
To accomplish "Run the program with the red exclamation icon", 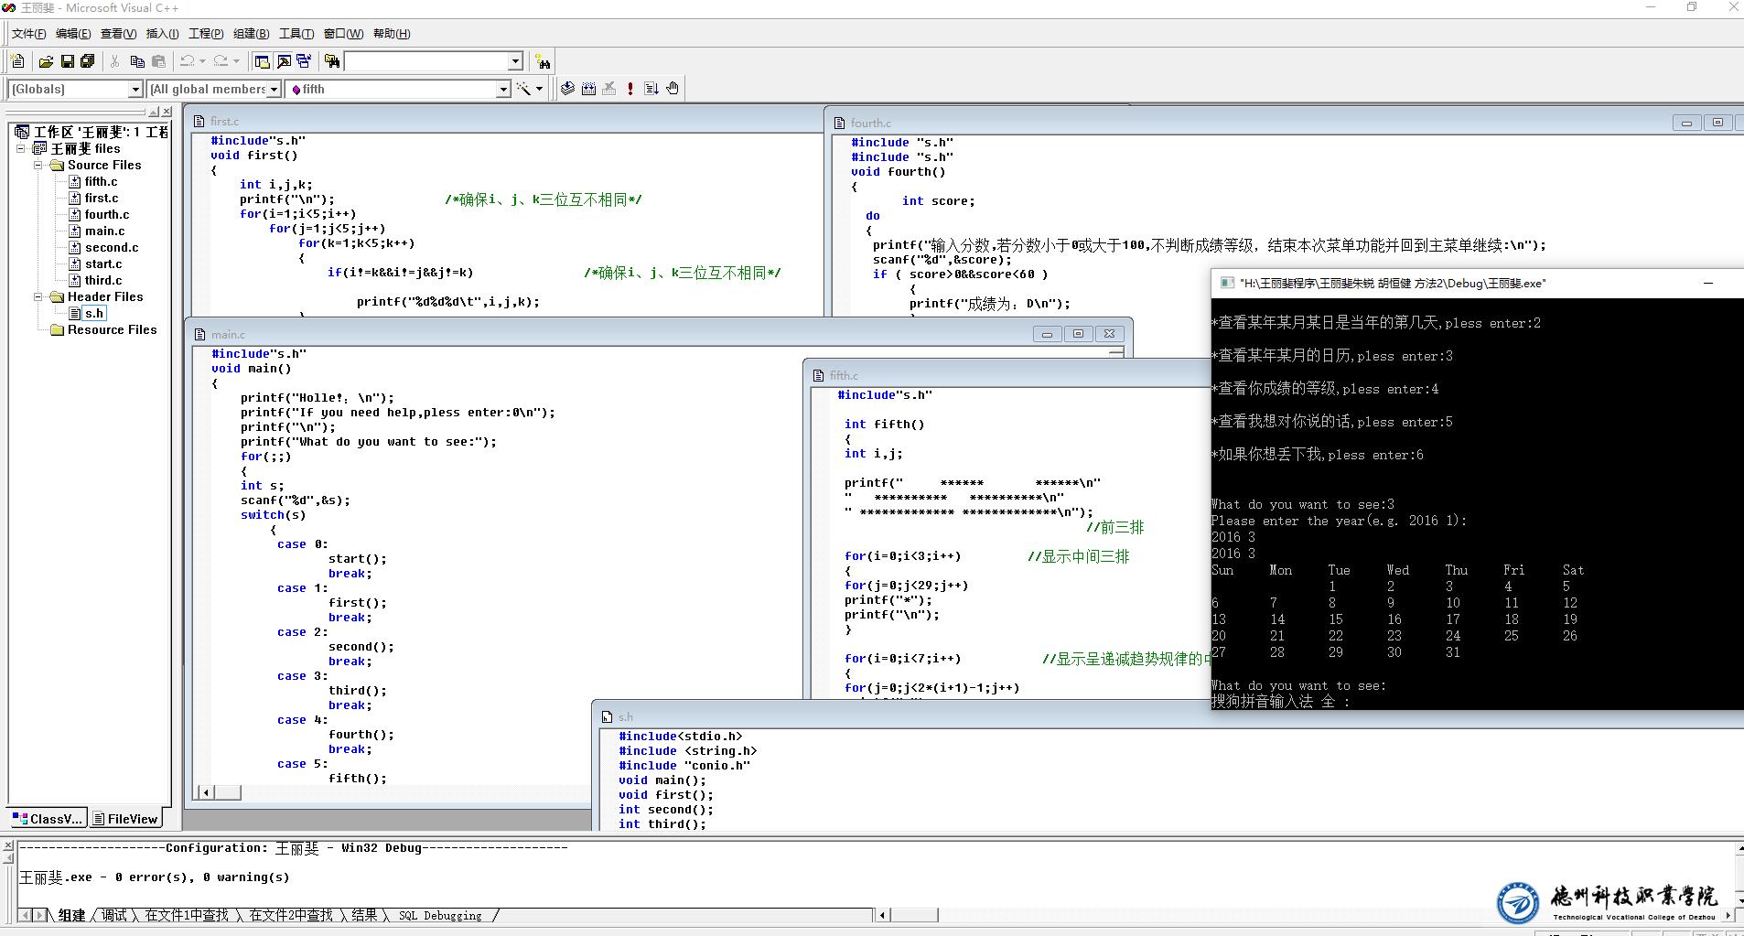I will [630, 89].
